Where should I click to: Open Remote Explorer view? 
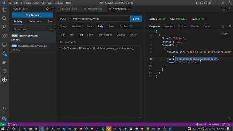pyautogui.click(x=4, y=44)
